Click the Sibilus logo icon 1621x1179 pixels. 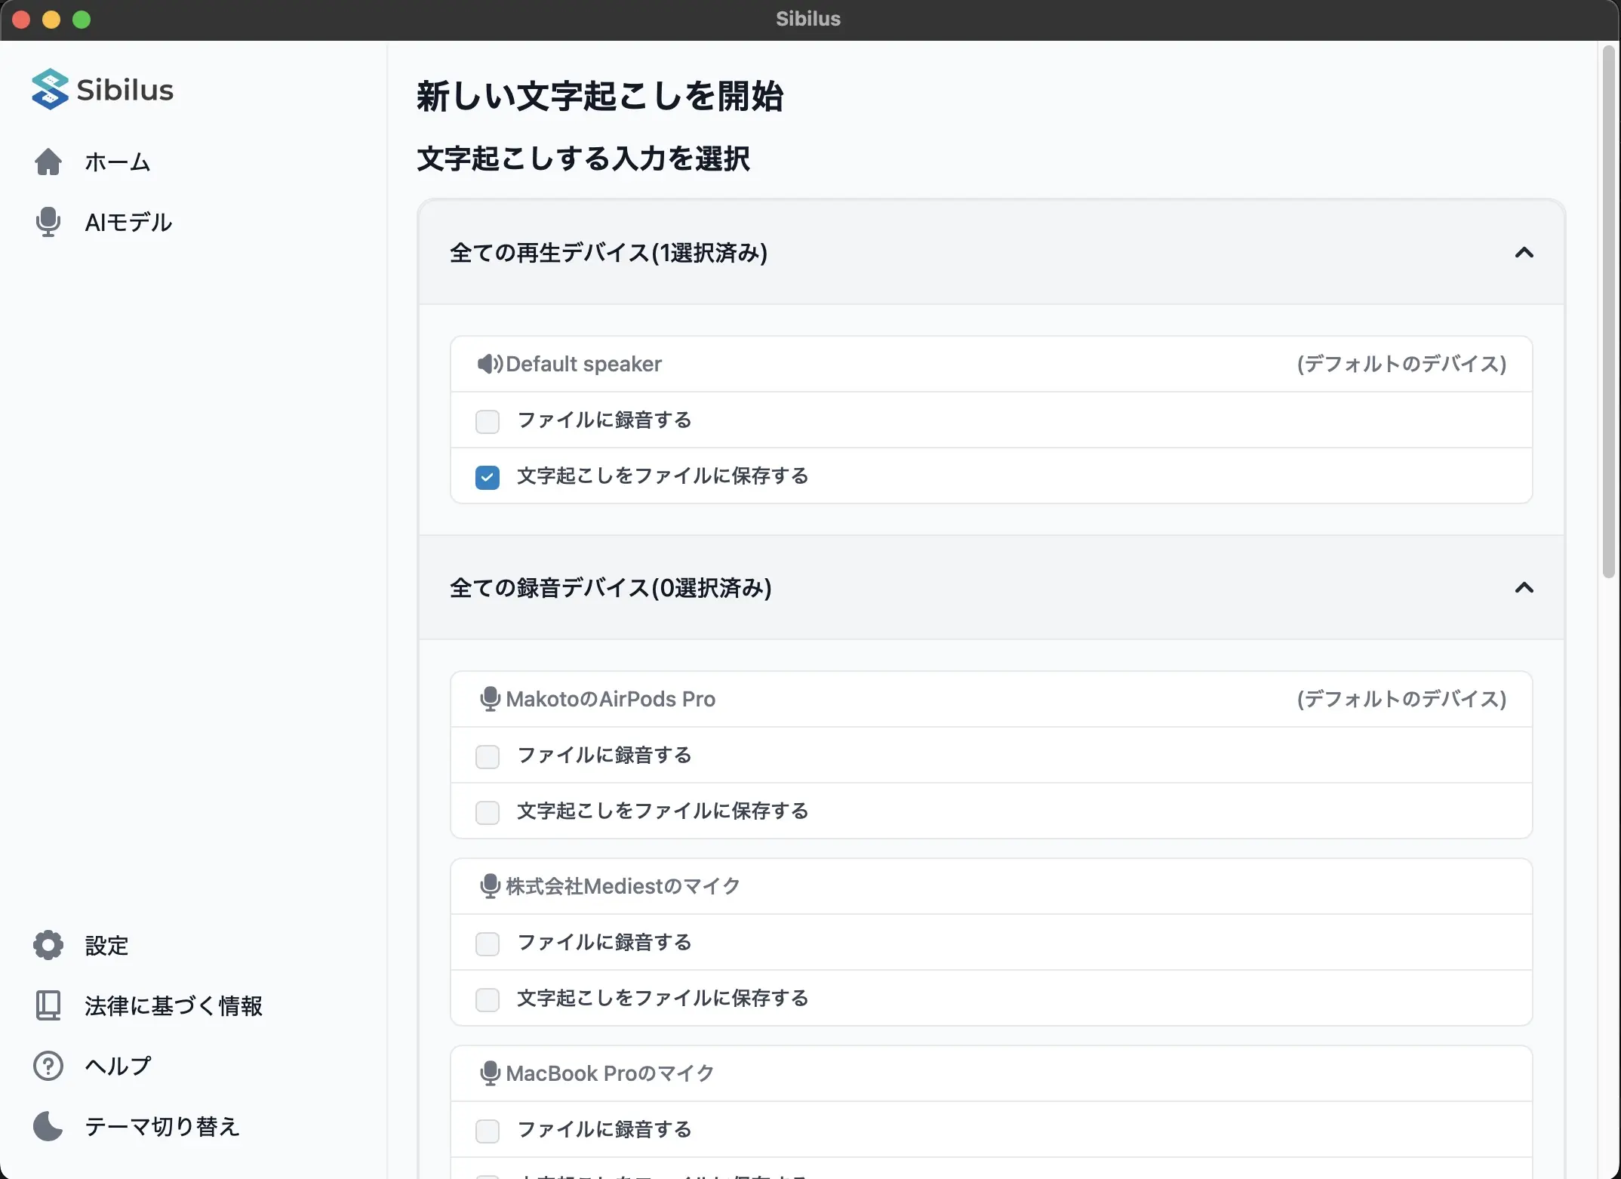click(50, 89)
